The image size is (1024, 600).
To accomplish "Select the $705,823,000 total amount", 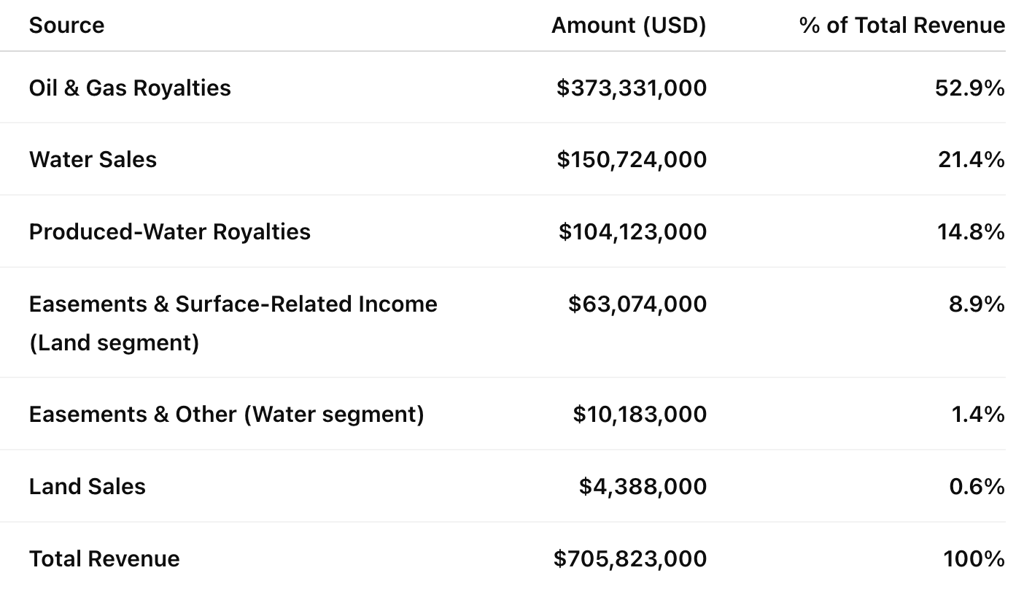I will click(630, 559).
